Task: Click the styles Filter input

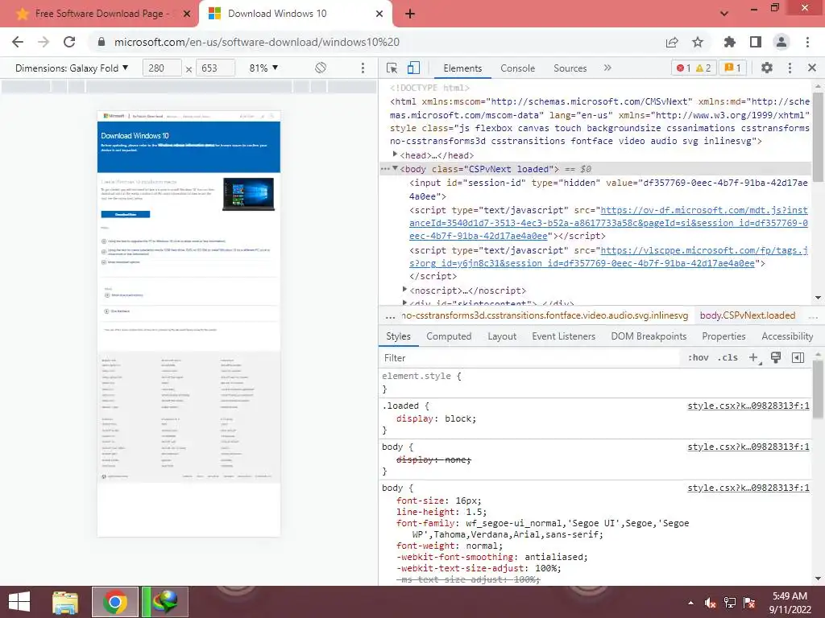Action: [530, 358]
